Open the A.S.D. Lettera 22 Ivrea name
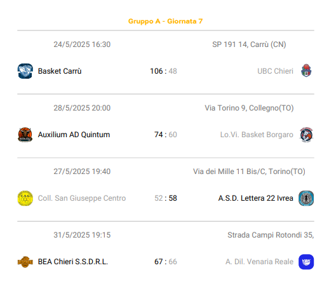The width and height of the screenshot is (329, 289). (x=256, y=198)
